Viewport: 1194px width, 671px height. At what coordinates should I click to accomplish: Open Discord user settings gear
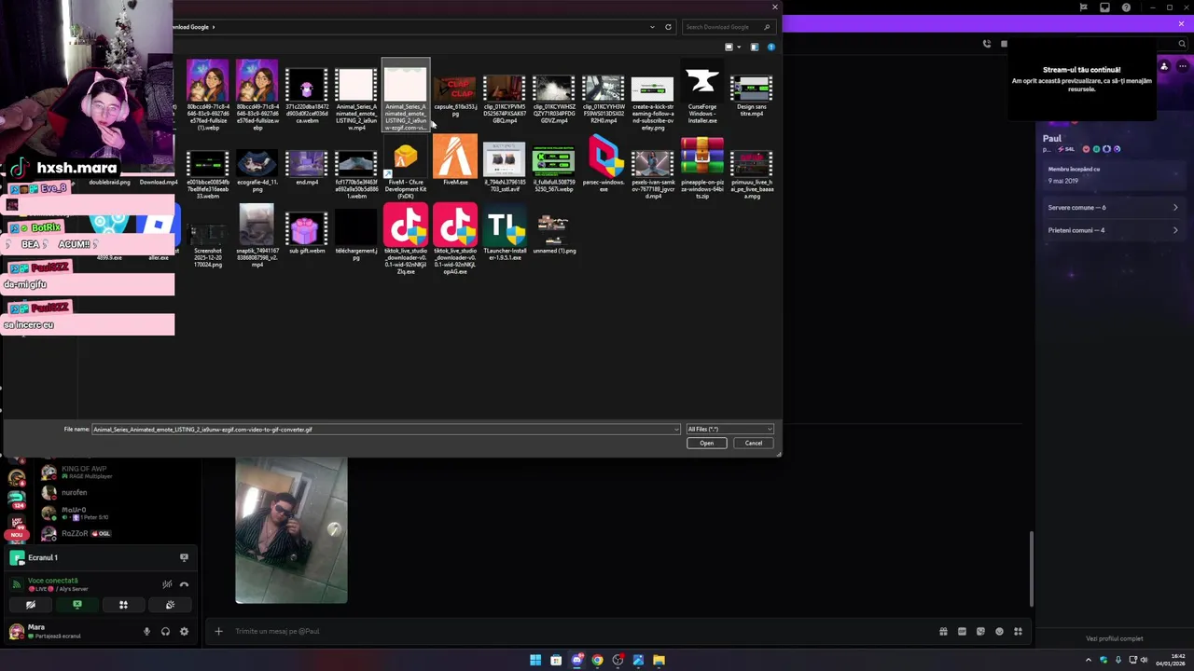click(184, 631)
